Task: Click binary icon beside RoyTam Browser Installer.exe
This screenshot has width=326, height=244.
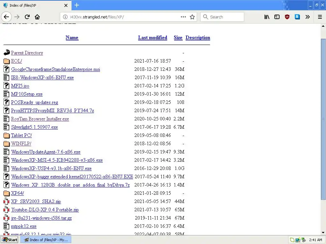Action: click(x=6, y=119)
